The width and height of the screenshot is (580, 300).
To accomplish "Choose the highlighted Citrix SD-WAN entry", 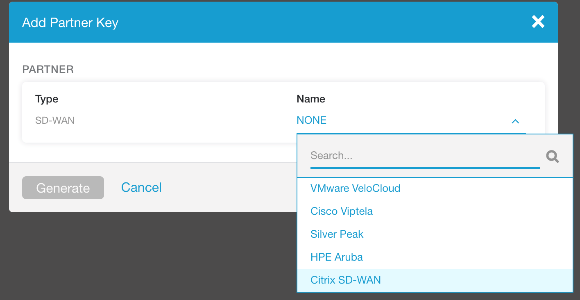I will (435, 280).
